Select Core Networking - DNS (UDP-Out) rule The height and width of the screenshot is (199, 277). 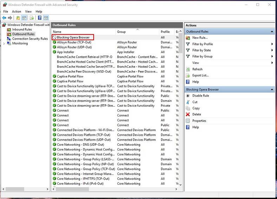pyautogui.click(x=115, y=145)
